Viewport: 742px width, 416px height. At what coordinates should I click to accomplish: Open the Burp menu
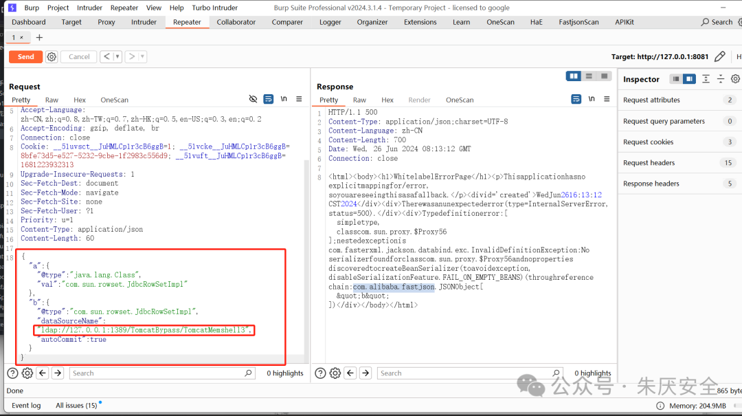click(32, 8)
